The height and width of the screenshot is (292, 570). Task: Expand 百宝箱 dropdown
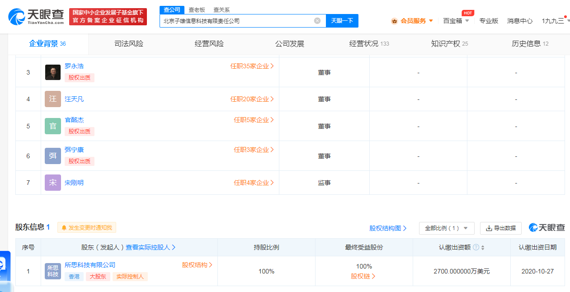point(456,21)
